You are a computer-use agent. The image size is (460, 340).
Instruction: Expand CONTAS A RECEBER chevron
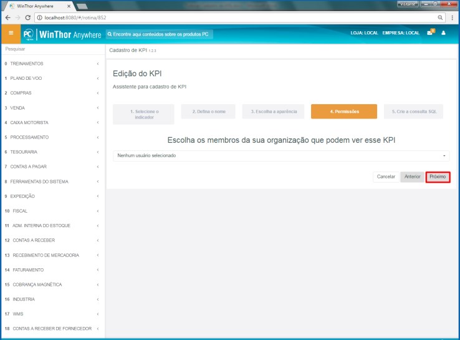tap(98, 240)
